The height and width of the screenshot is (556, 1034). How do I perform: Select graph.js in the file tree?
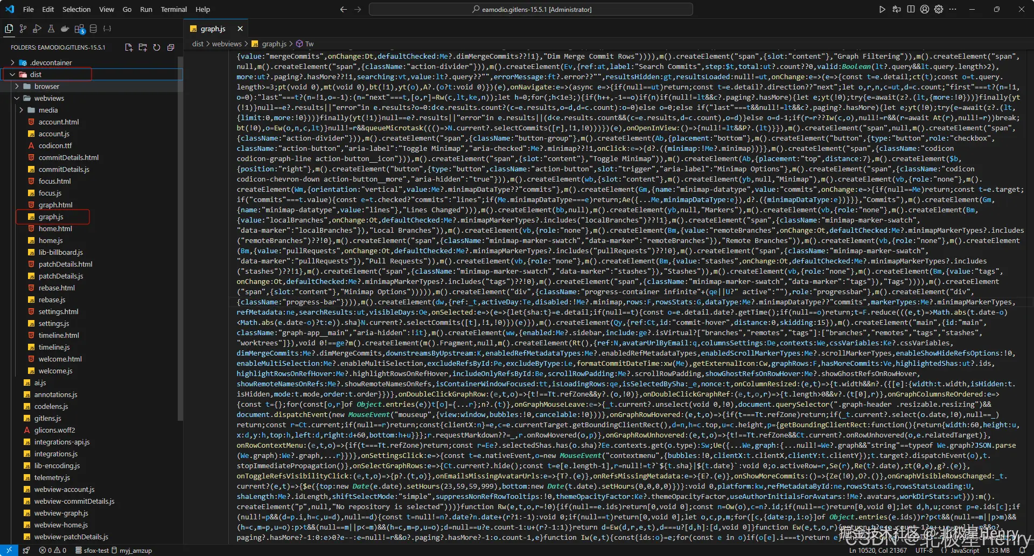51,217
